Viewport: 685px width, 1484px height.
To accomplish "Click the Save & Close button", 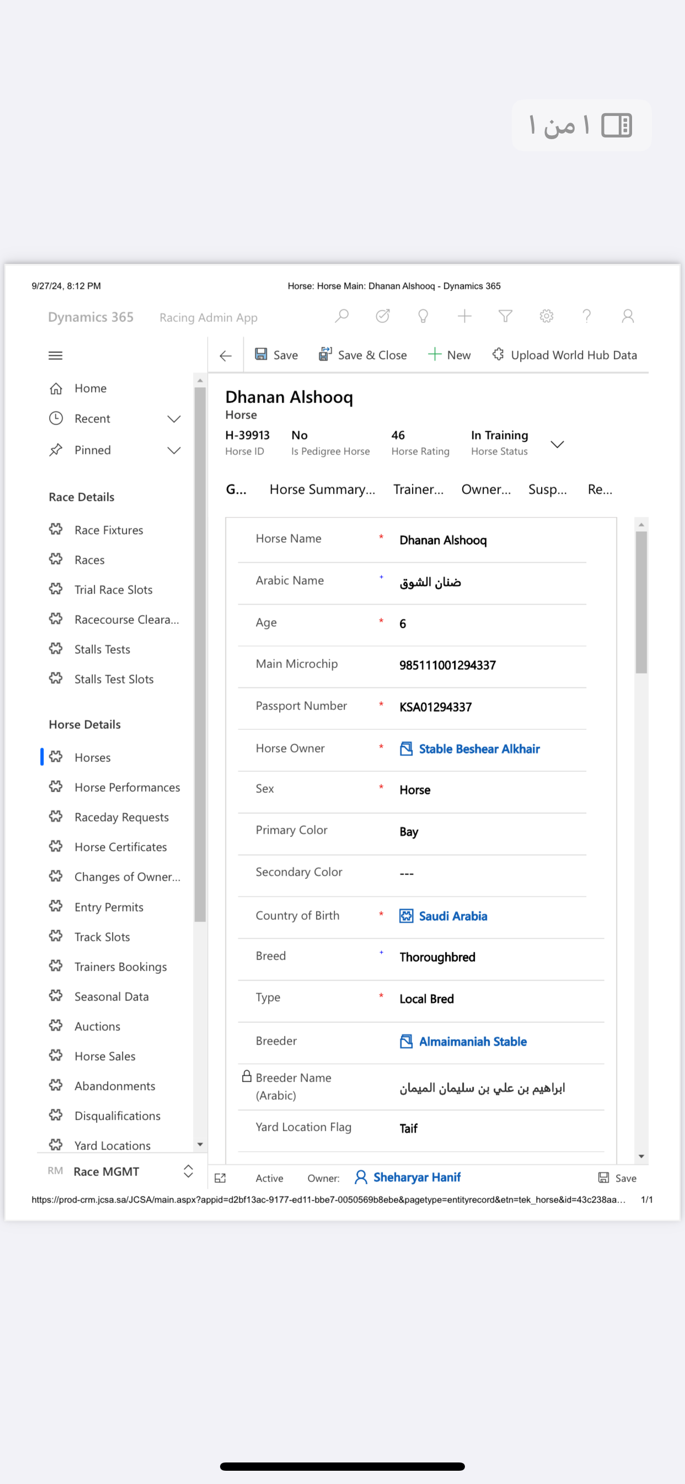I will pos(363,355).
